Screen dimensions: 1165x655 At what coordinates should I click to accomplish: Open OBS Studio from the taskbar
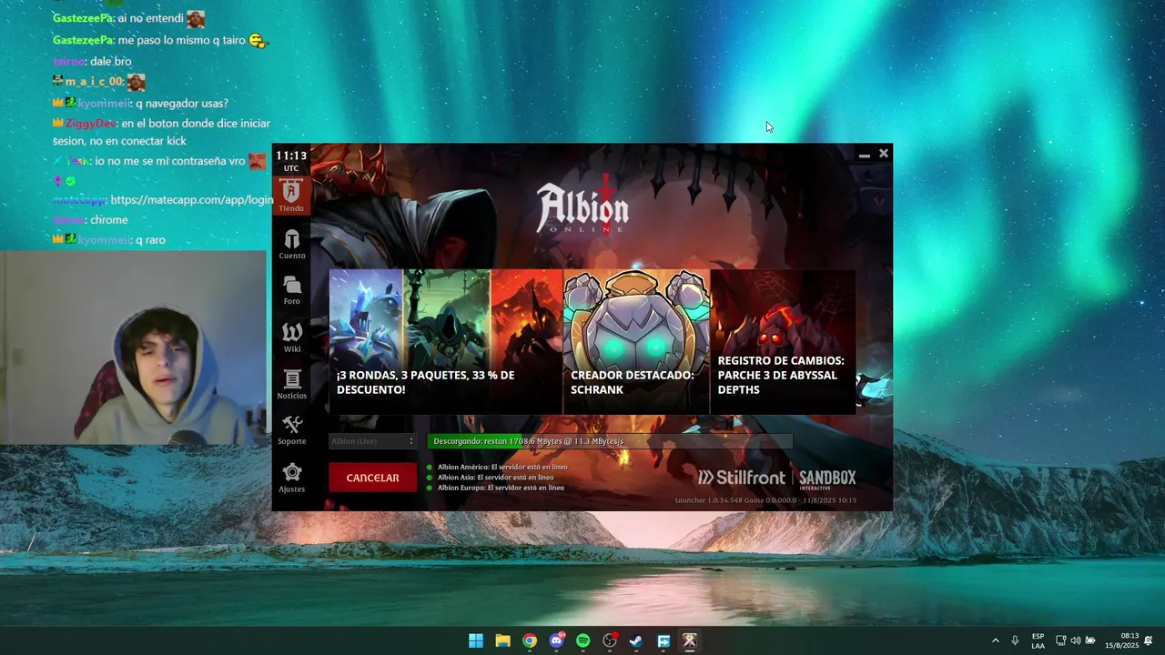pyautogui.click(x=610, y=640)
